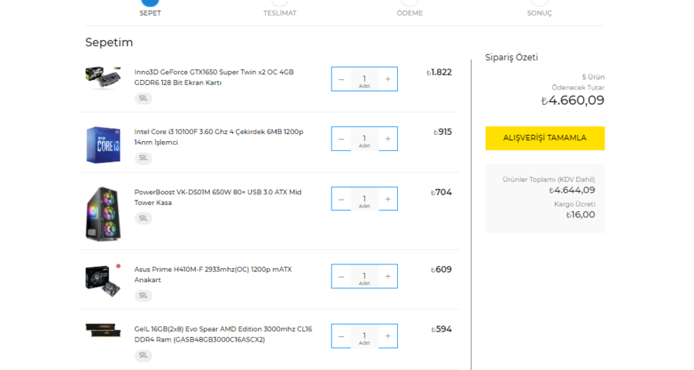Click quantity field of Inno3D GTX1650

point(365,79)
